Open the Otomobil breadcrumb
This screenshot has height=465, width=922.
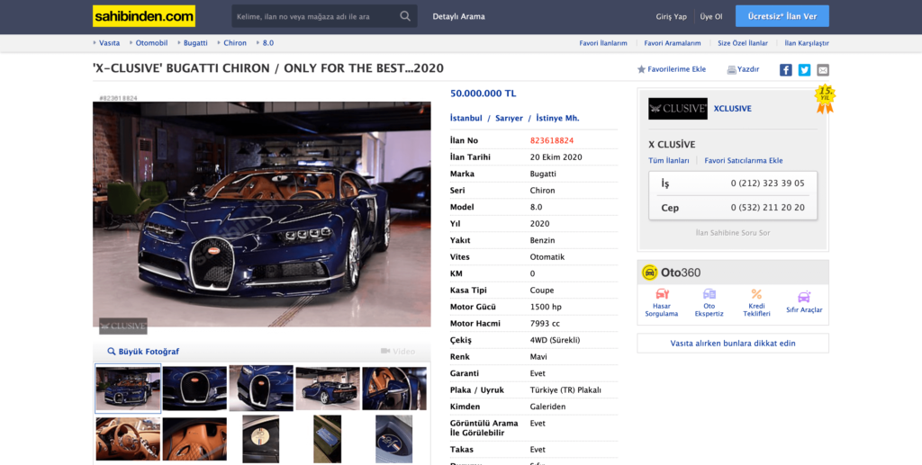click(151, 43)
